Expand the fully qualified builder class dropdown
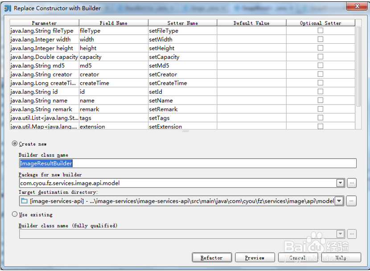This screenshot has width=370, height=271. [340, 233]
